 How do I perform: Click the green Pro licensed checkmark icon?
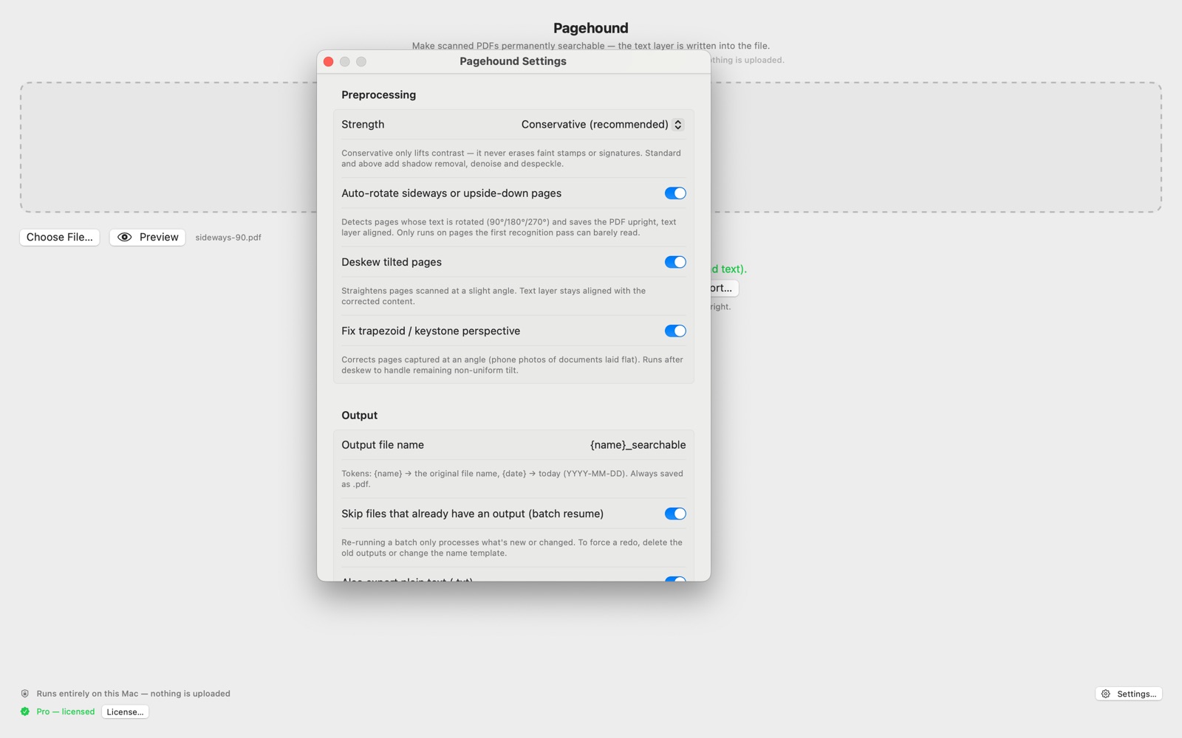pos(25,711)
